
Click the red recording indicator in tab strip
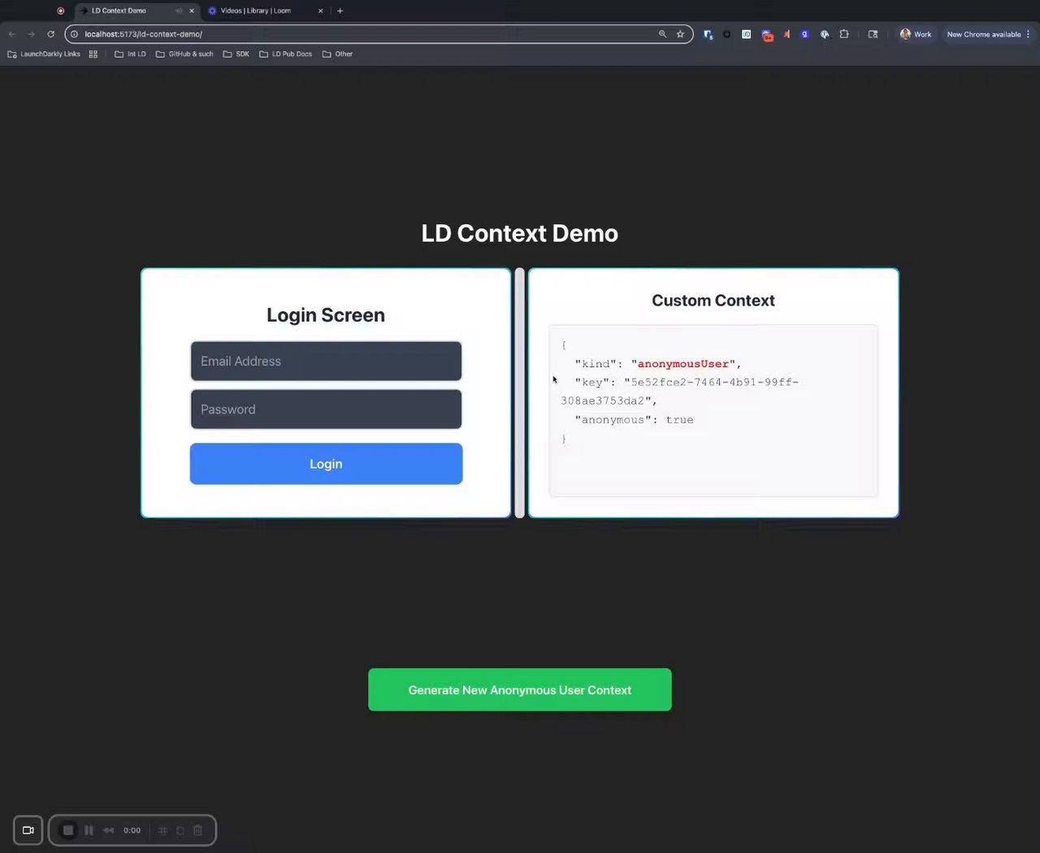click(x=60, y=11)
